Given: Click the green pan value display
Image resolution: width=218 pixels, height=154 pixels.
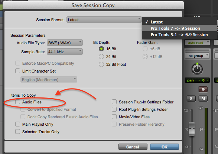Looking at the screenshot, I should 197,80.
